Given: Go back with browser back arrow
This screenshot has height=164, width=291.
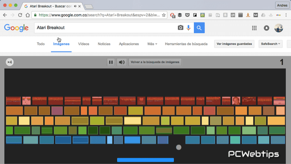Looking at the screenshot, I should click(x=5, y=15).
